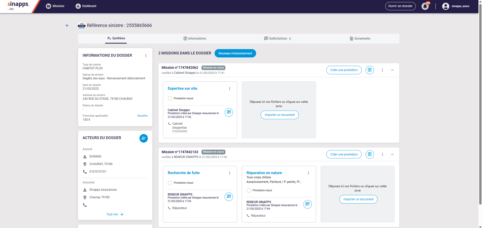Image resolution: width=482 pixels, height=228 pixels.
Task: Open clipboard icon for mission 1747842133
Action: [370, 154]
